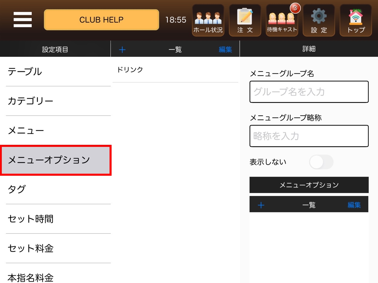
Task: Open ホール状況 hall status icon
Action: (x=208, y=20)
